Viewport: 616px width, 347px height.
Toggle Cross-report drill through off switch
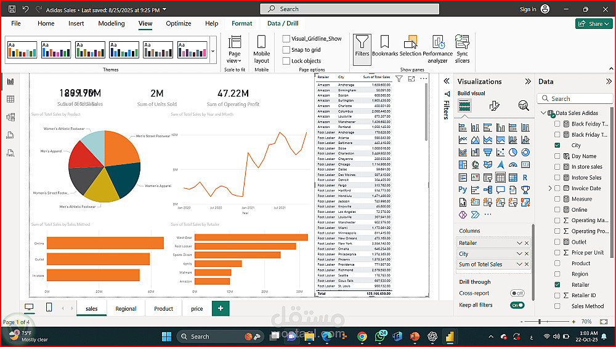[517, 293]
